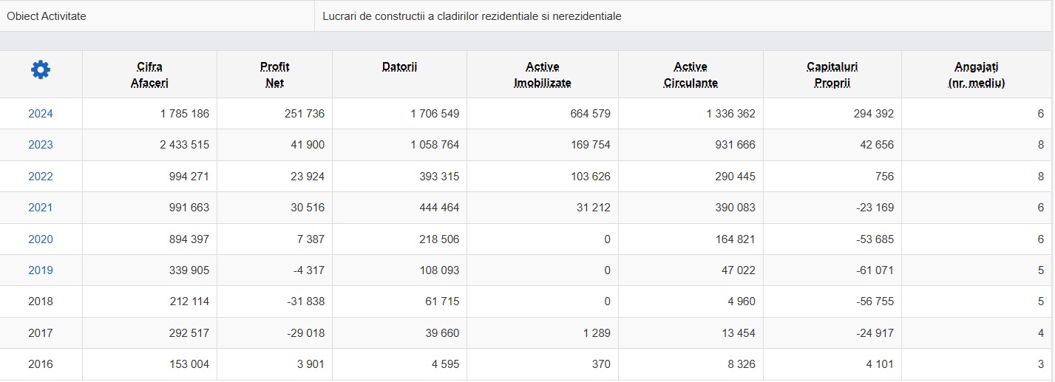Click the Cifra Afaceri column header
Screen dimensions: 1055x382
coord(149,75)
